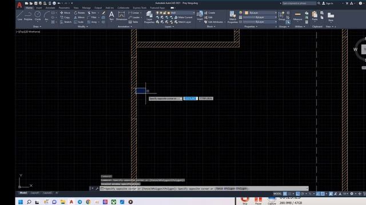Switch to the Layout1 tab
Screen dimensions: 366x205
(35, 193)
